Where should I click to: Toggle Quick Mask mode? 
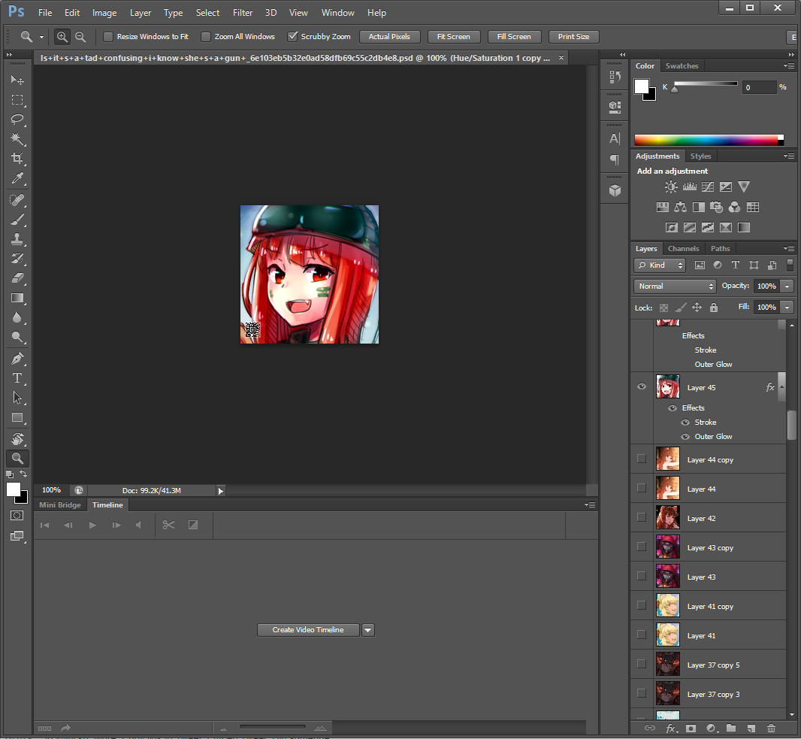[17, 516]
